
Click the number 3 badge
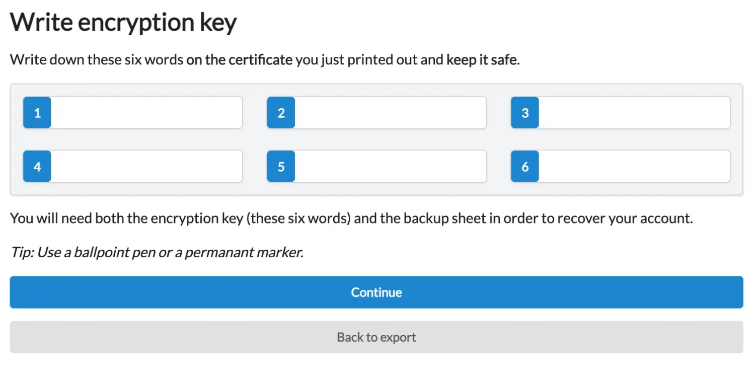tap(524, 112)
